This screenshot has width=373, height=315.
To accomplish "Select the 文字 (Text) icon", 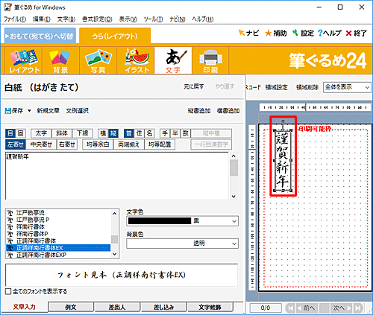I will [173, 60].
